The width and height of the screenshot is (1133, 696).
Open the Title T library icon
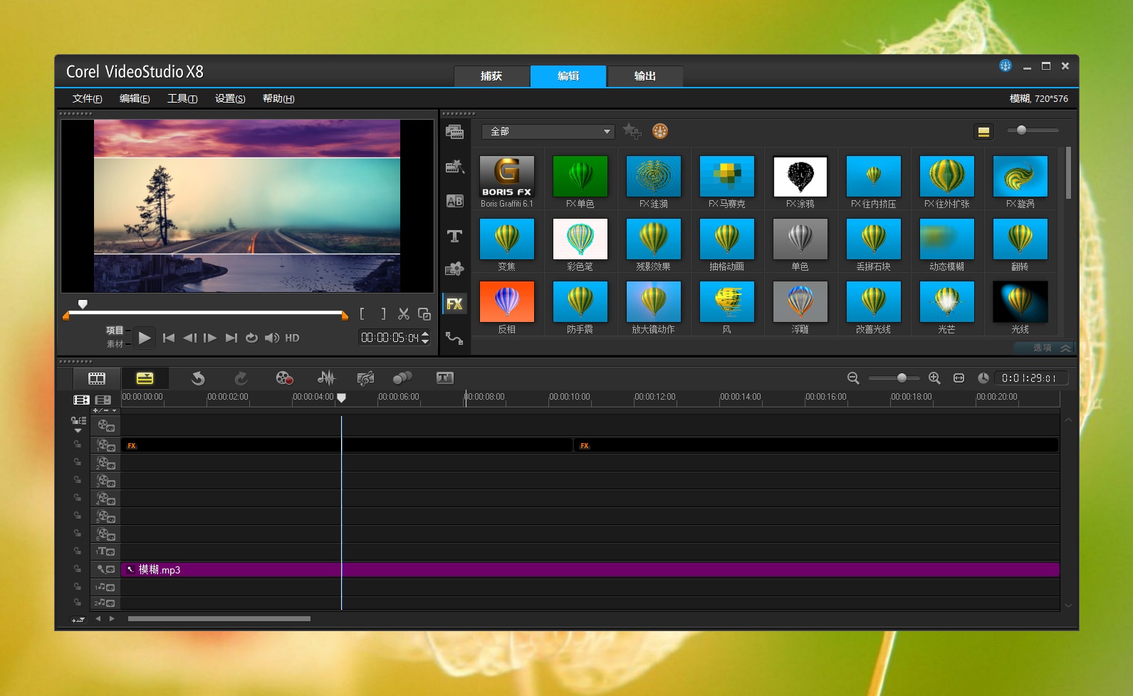pyautogui.click(x=454, y=236)
